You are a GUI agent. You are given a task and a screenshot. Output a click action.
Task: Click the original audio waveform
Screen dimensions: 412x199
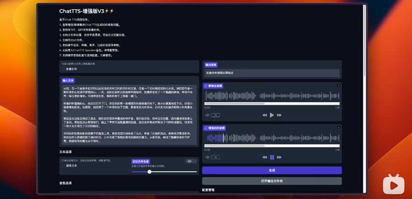tap(272, 95)
